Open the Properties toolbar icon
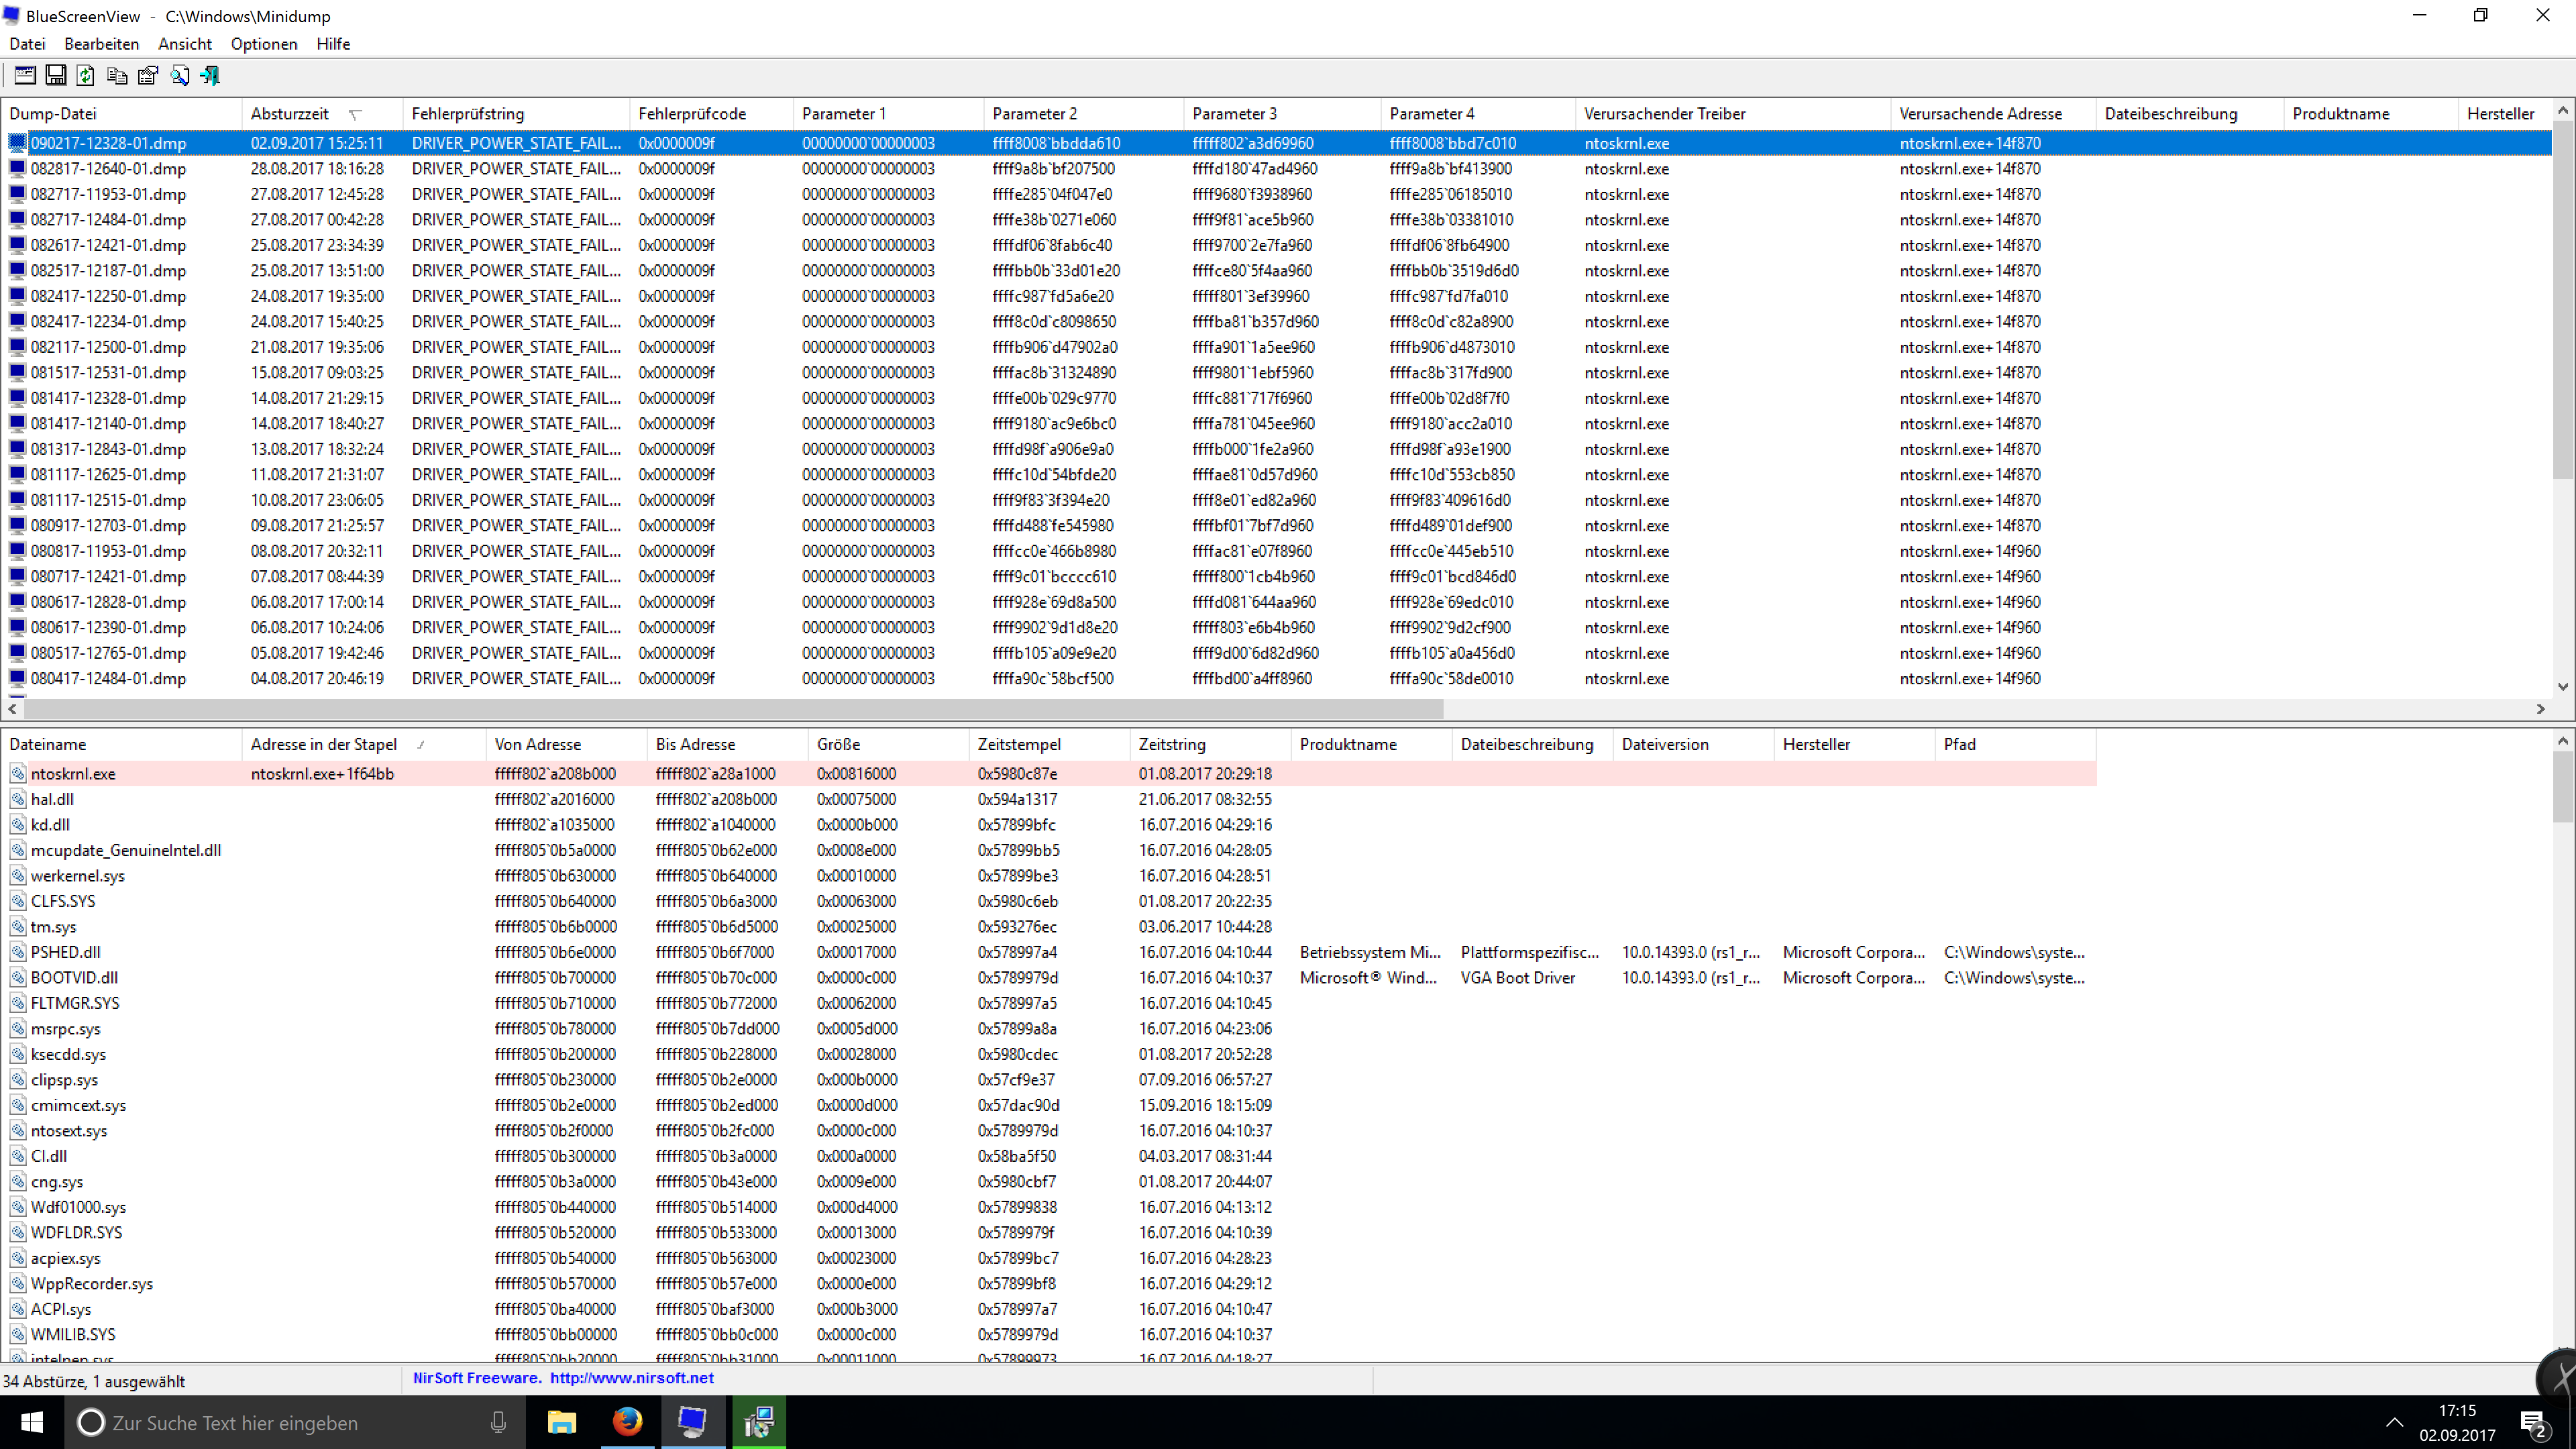The width and height of the screenshot is (2576, 1449). tap(148, 75)
